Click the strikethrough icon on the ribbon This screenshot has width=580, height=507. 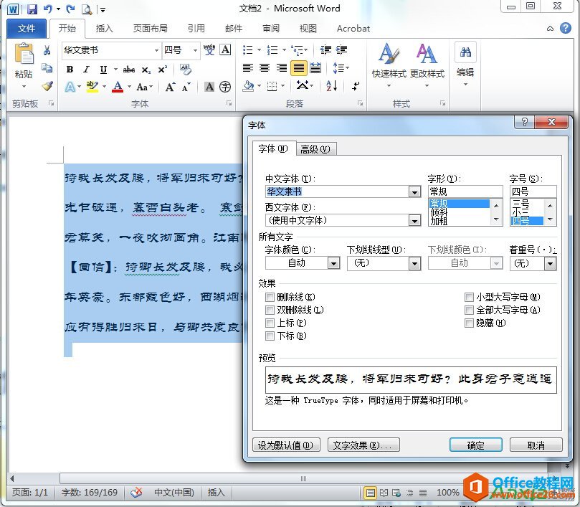(x=128, y=70)
